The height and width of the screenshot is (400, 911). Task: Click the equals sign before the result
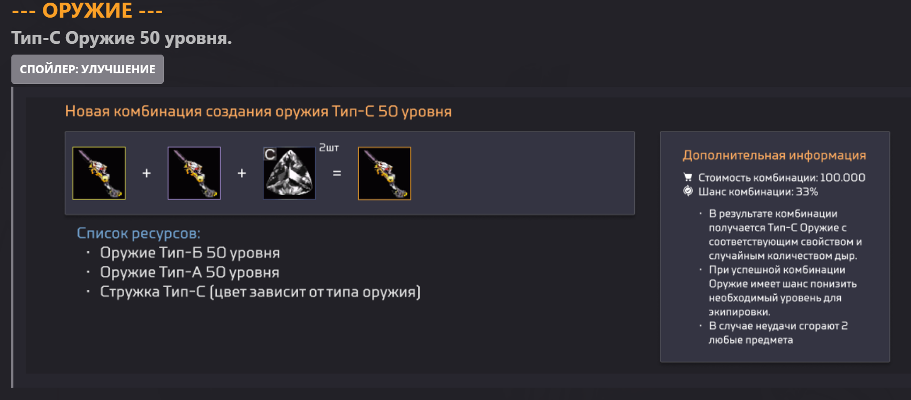337,173
